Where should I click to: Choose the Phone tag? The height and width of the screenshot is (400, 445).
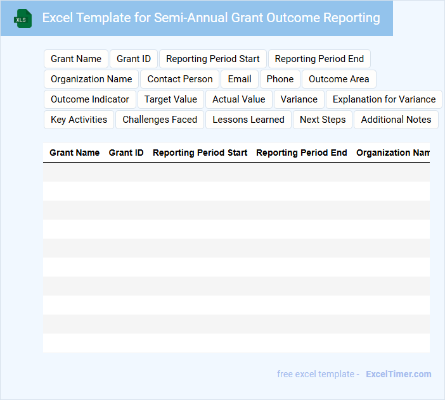(x=280, y=79)
